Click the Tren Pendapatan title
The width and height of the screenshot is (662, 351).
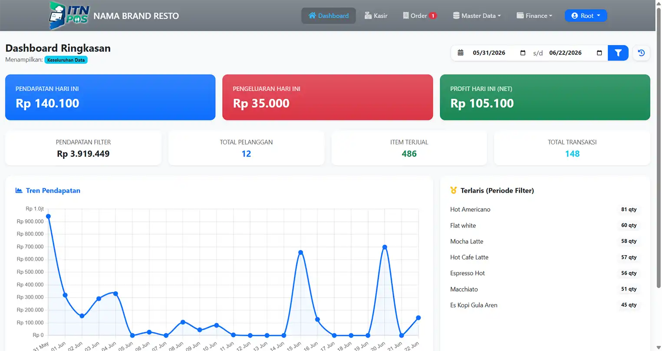(53, 190)
